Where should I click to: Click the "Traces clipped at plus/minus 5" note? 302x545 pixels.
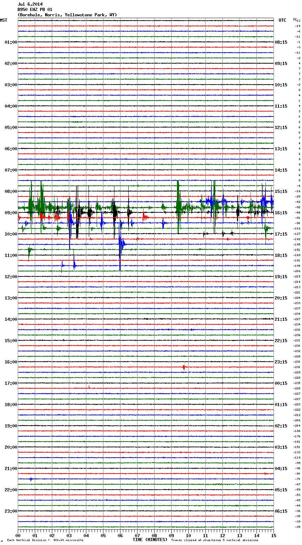point(215,540)
